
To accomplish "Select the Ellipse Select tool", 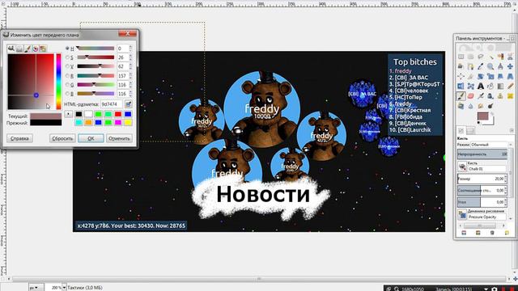I will [471, 57].
